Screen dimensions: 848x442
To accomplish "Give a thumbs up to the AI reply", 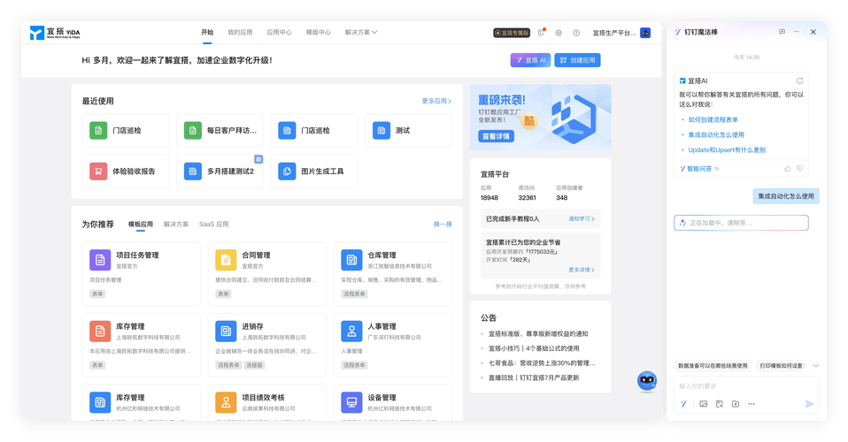I will [x=787, y=168].
